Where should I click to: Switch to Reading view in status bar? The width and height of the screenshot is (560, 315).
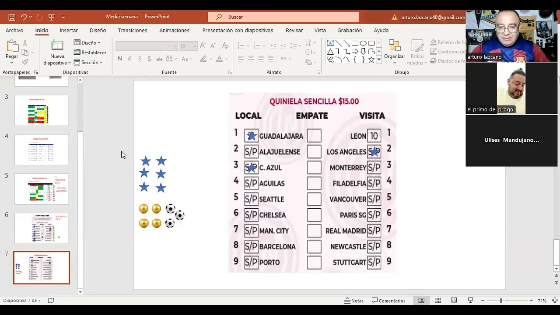click(x=454, y=301)
